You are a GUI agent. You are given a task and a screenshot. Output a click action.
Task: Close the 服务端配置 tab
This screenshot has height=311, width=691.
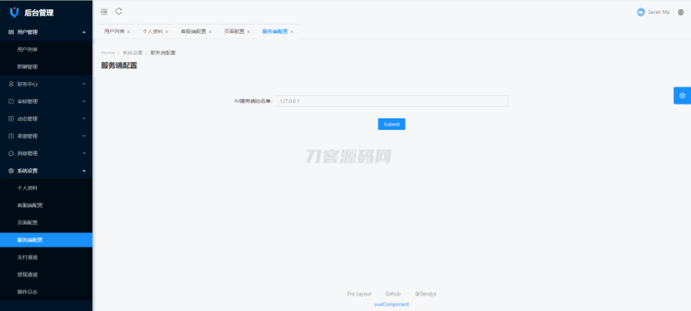(292, 32)
